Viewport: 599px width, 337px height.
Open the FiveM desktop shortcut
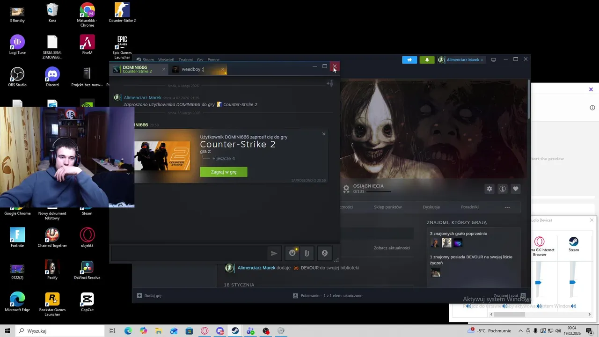coord(87,45)
